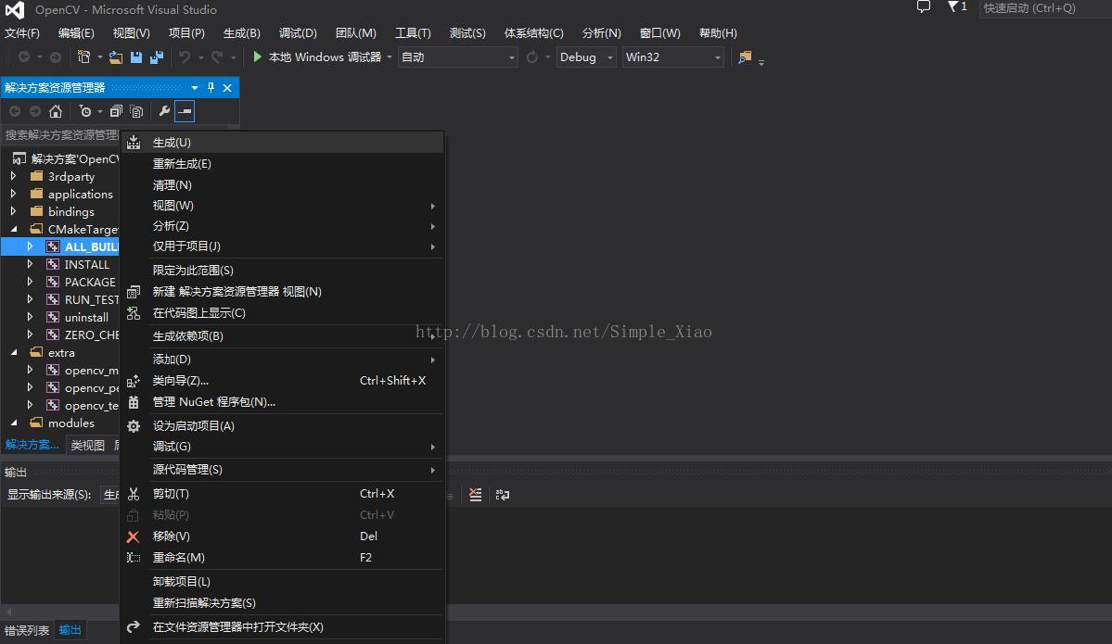
Task: Click the Solution Explorer Home icon
Action: coord(56,111)
